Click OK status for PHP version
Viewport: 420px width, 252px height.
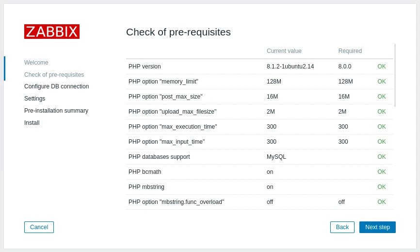point(381,66)
